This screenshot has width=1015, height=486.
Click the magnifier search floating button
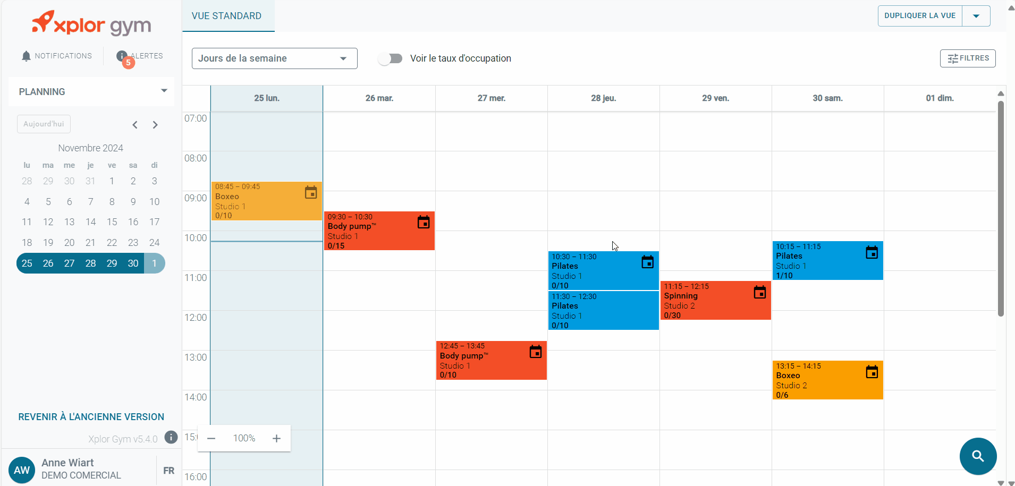(978, 456)
